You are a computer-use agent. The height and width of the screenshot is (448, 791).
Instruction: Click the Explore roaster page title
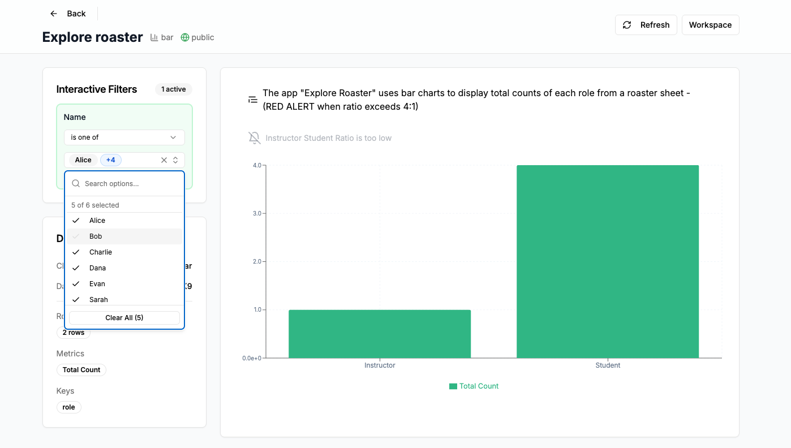pyautogui.click(x=93, y=37)
